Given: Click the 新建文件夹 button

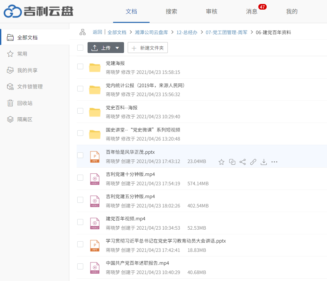Looking at the screenshot, I should (148, 47).
